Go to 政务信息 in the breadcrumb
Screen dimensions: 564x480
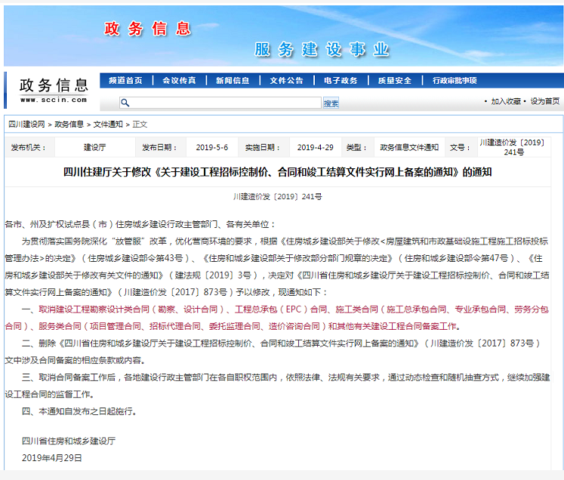[x=69, y=124]
